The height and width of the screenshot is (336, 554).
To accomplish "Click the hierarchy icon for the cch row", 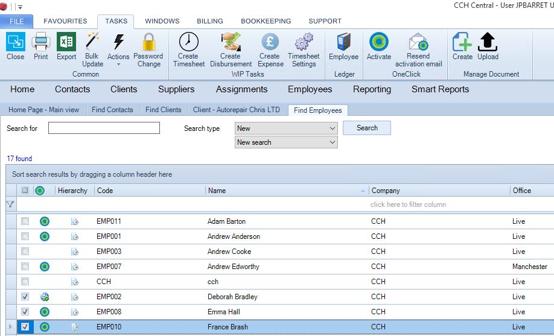I will (x=75, y=282).
